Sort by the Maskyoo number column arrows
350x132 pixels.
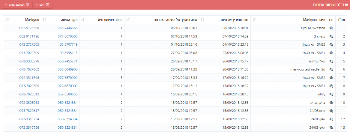pos(7,19)
